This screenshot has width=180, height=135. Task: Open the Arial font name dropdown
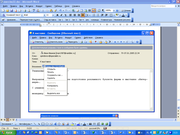pyautogui.click(x=44, y=15)
